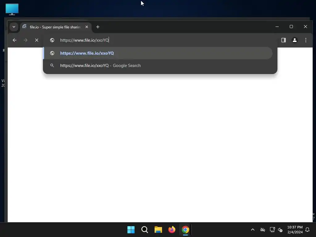Click the Chrome taskbar icon

[185, 230]
